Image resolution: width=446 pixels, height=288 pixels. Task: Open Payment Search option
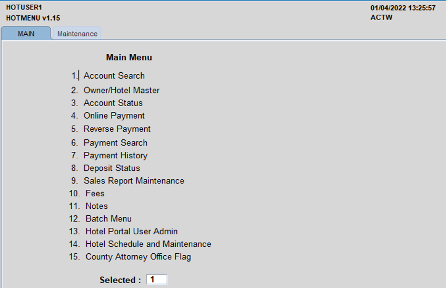[115, 143]
